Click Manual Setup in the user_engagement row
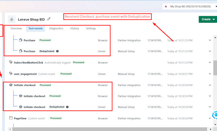The height and width of the screenshot is (131, 217). coord(126,74)
